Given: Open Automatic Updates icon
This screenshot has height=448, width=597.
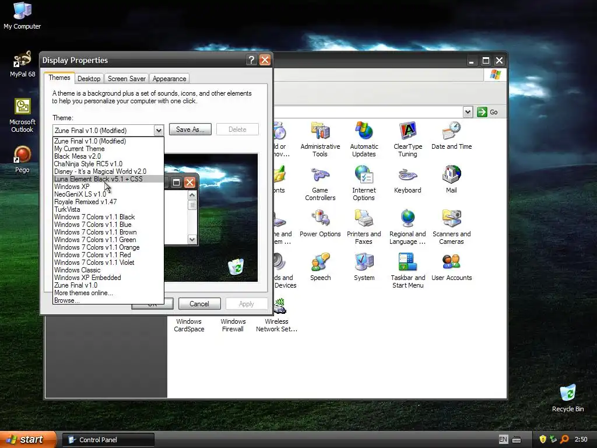Looking at the screenshot, I should [x=364, y=139].
